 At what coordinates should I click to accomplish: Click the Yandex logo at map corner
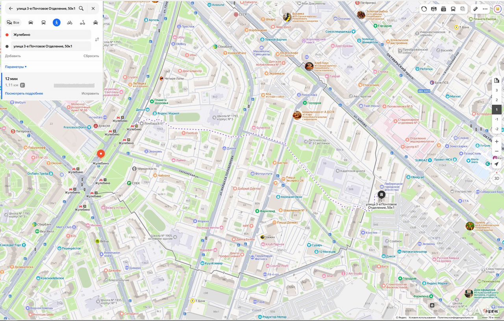click(x=491, y=311)
